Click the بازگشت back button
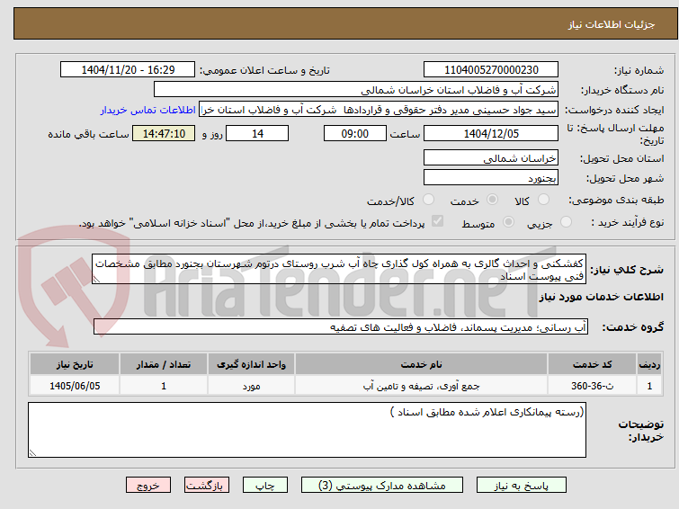679x509 pixels. click(x=207, y=486)
